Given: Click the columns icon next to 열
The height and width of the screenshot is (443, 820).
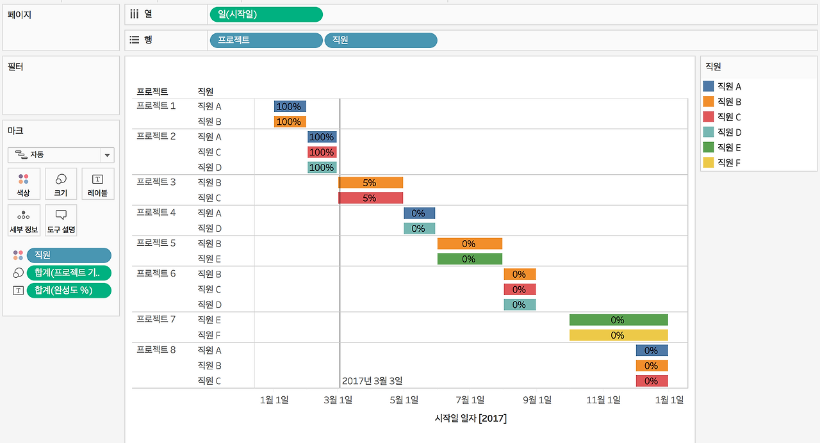Looking at the screenshot, I should pos(135,13).
